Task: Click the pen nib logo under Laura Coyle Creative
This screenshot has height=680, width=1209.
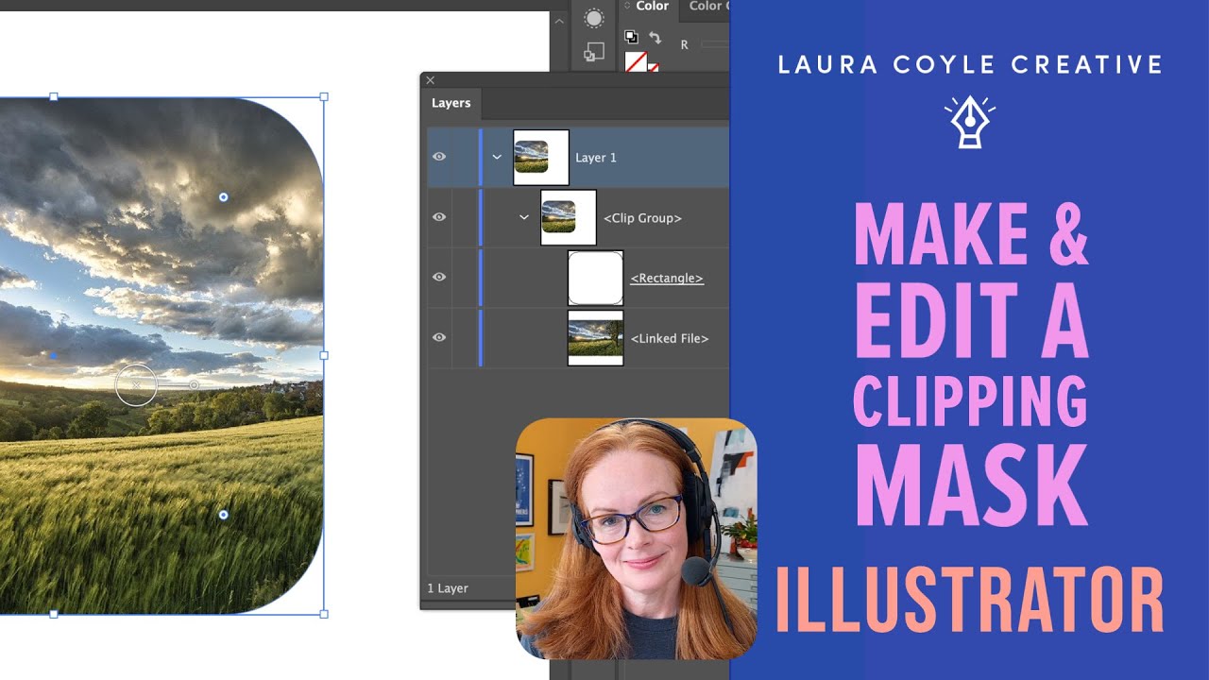Action: pyautogui.click(x=969, y=121)
